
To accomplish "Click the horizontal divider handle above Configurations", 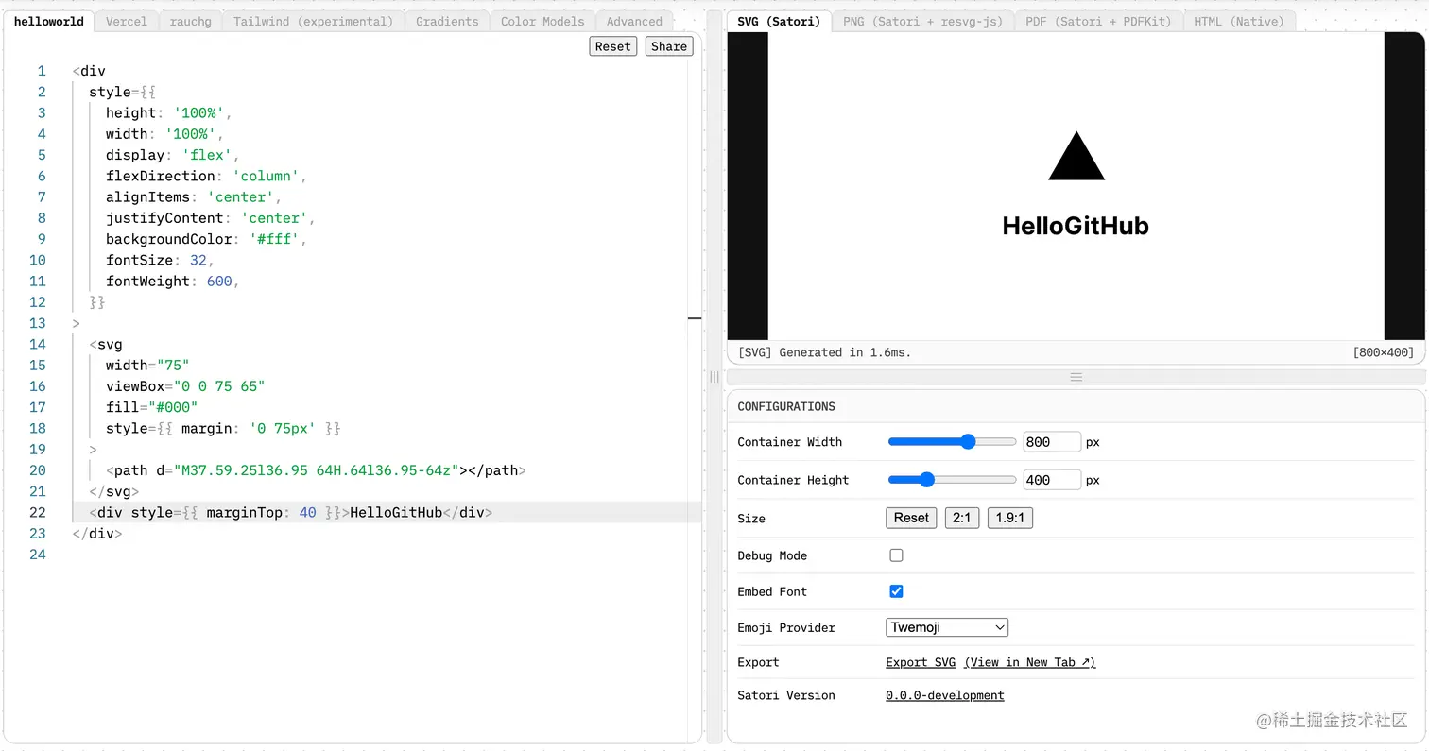I will click(x=1076, y=377).
